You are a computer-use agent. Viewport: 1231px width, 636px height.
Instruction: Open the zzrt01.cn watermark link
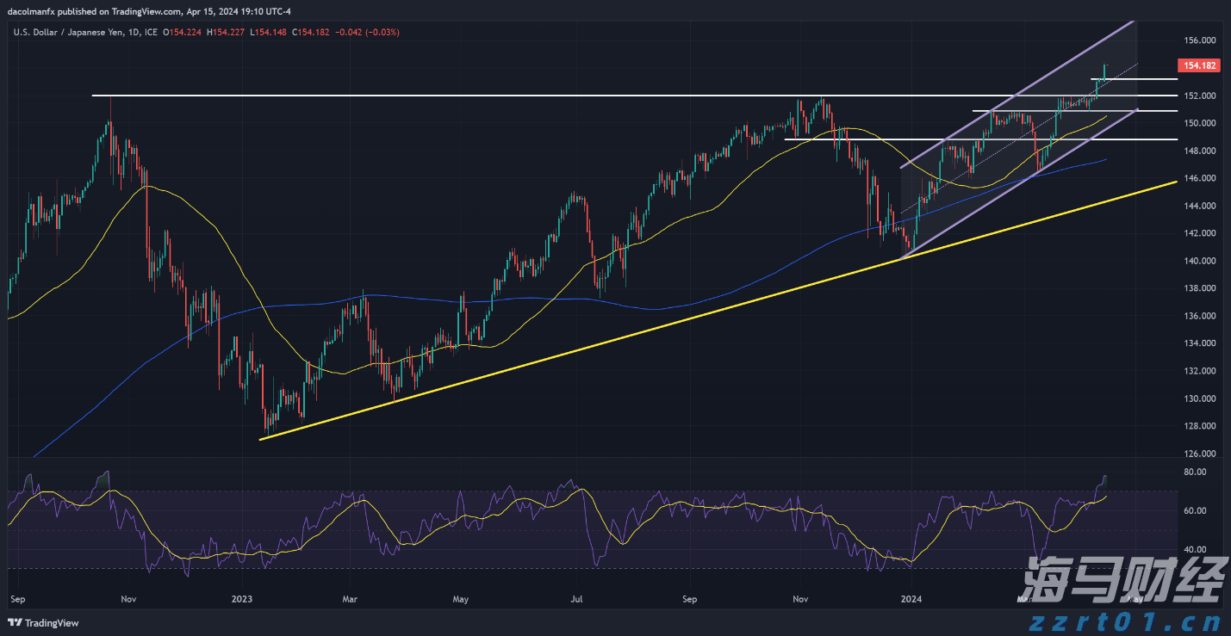1125,624
